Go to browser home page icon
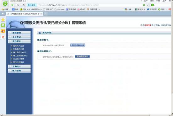Screen dimensions: 173x116 click(24, 5)
